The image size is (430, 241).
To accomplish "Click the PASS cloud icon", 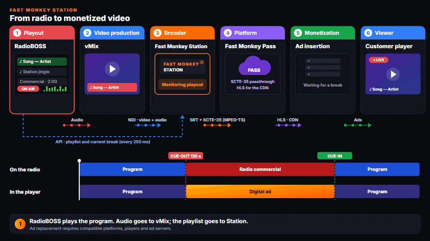I will coord(254,66).
